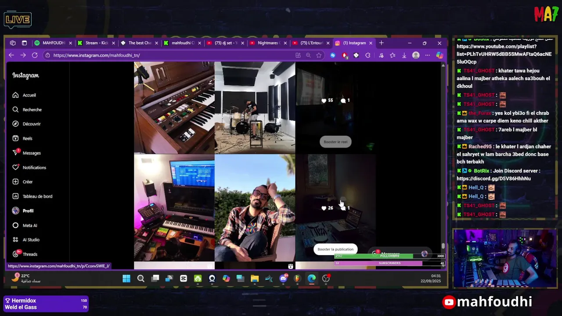Open CapCut from taskbar

(184, 278)
